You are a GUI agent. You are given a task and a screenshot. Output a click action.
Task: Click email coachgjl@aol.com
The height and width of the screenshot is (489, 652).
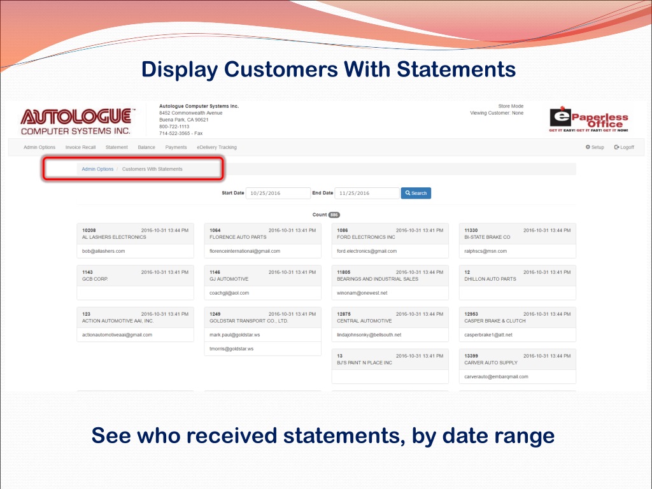coord(229,293)
